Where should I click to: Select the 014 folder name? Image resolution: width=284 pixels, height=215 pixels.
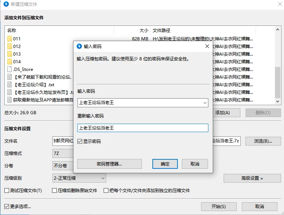[x=17, y=61]
